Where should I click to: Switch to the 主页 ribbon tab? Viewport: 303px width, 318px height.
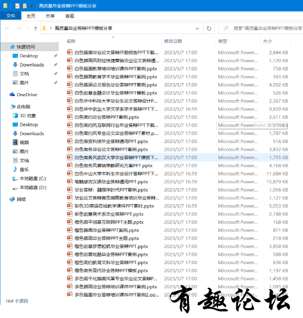pyautogui.click(x=31, y=16)
